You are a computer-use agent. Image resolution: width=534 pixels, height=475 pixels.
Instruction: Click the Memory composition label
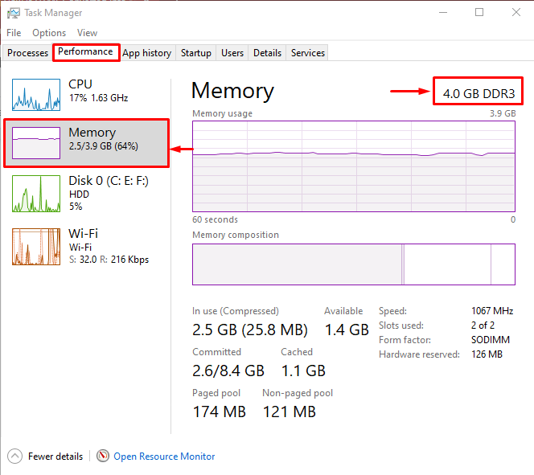[x=236, y=235]
